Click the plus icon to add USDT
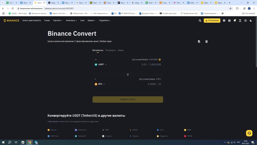The image size is (257, 145). [160, 59]
